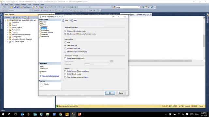Viewport: 209px width, 117px height.
Task: Click the Refresh icon in Object Explorer toolbar
Action: [25, 17]
